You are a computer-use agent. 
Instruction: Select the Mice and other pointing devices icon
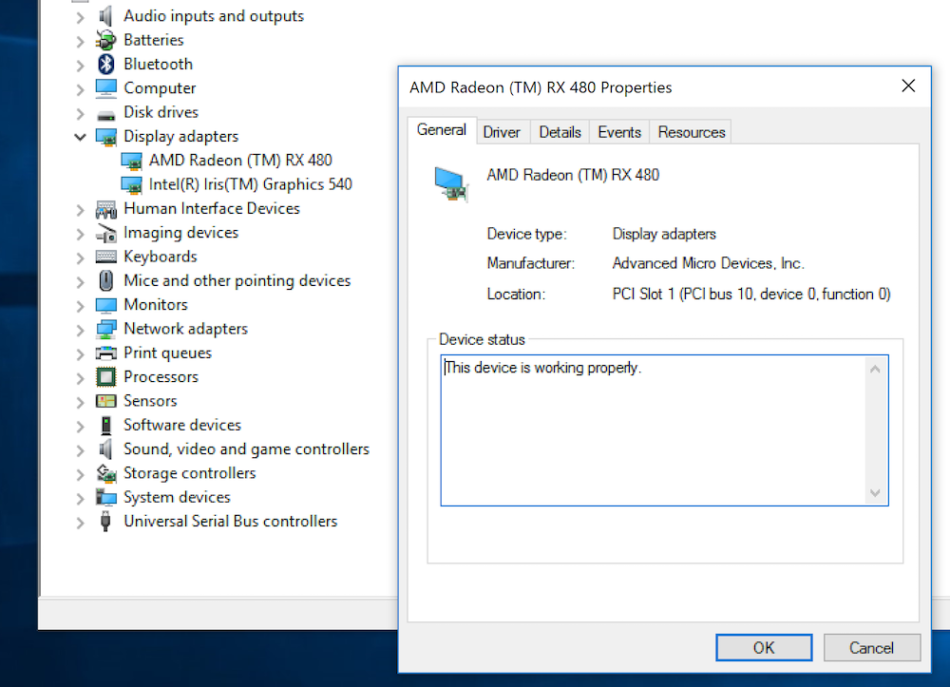[106, 280]
